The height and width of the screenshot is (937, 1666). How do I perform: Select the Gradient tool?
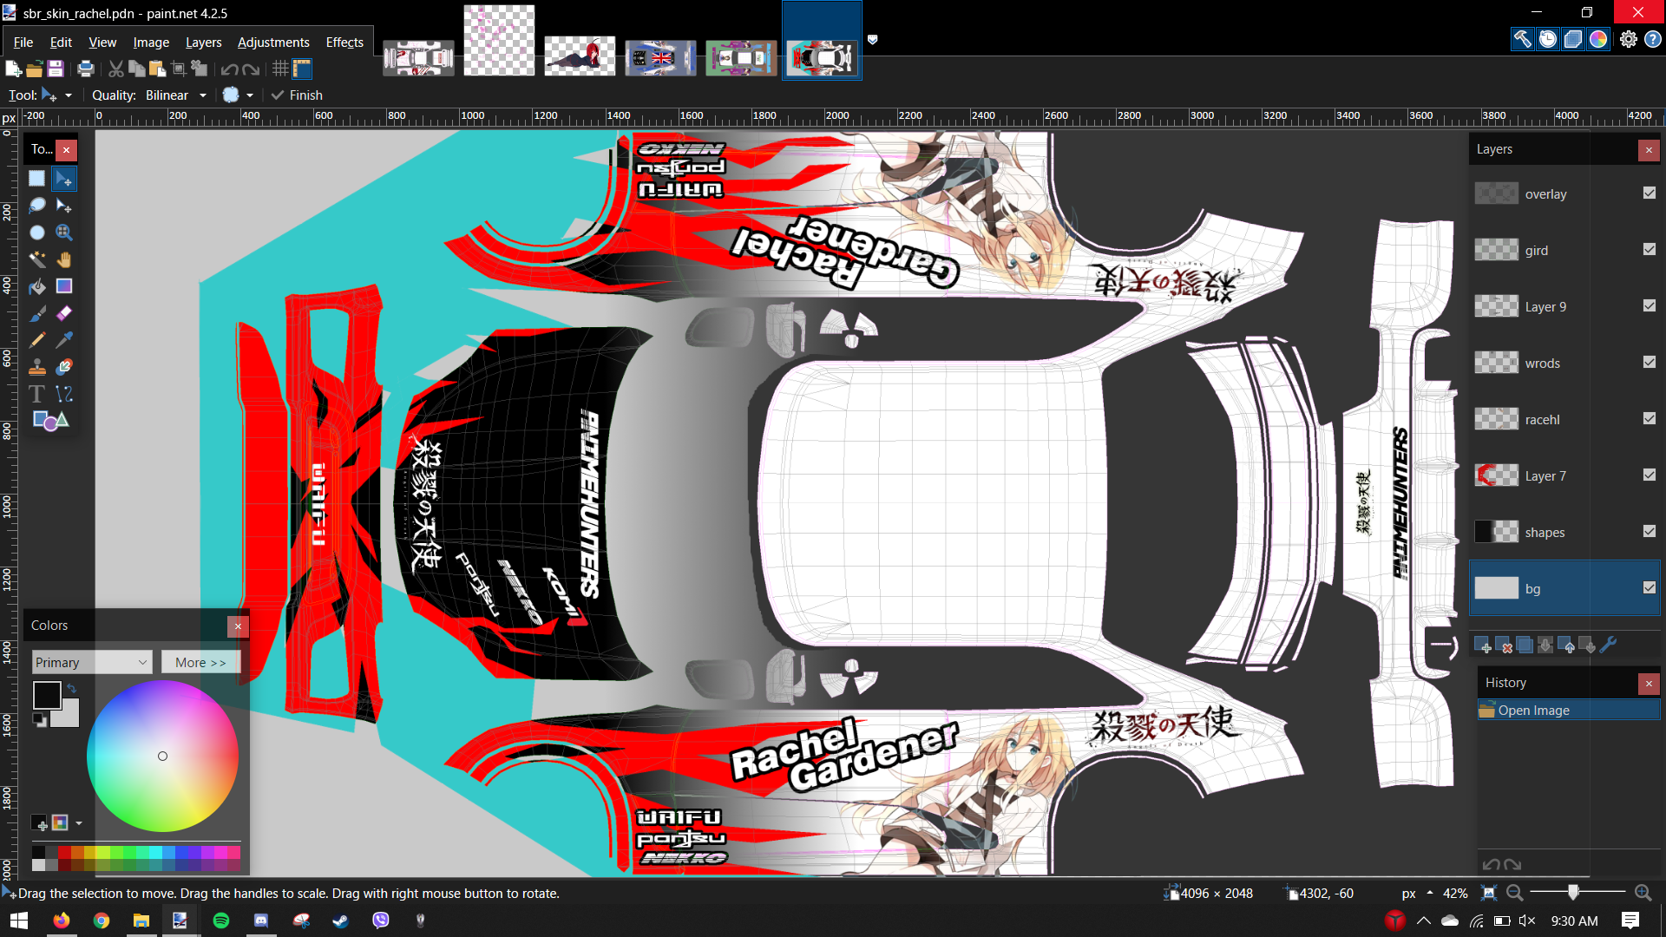(x=64, y=286)
